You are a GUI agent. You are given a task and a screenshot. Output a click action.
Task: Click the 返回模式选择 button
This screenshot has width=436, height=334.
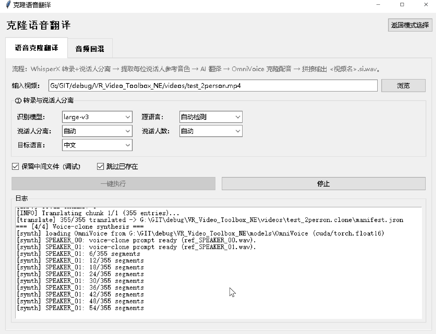(x=410, y=25)
